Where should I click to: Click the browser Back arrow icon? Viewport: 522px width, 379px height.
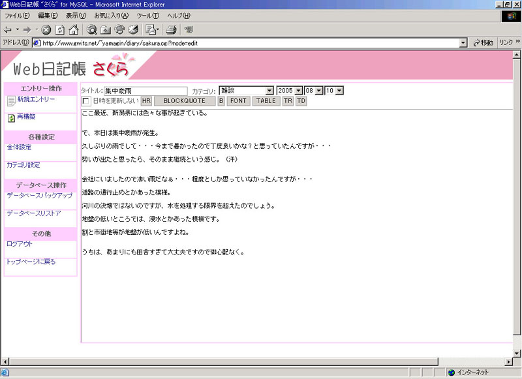[x=7, y=29]
